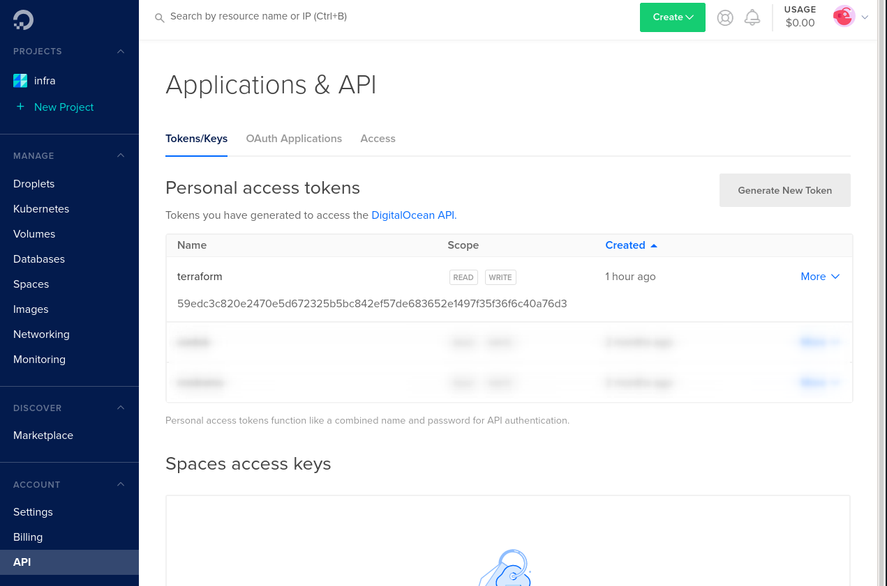Click the user avatar icon
Viewport: 887px width, 586px height.
tap(844, 16)
